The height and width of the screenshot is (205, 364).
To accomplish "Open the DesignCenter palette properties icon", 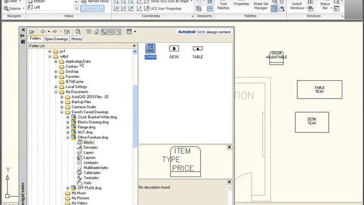I will 23,42.
